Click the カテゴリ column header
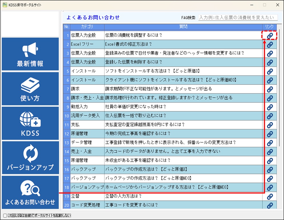Viewport: 284px width, 220px height. [87, 27]
